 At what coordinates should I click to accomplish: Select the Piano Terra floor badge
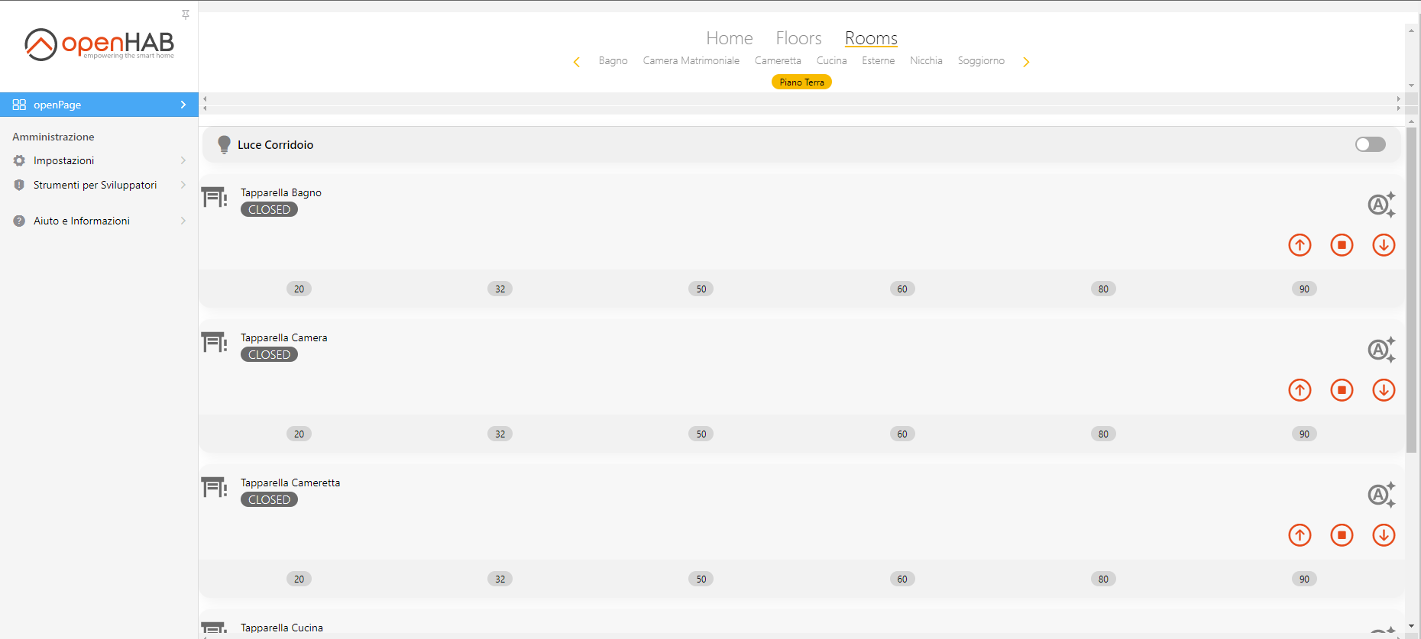(801, 82)
